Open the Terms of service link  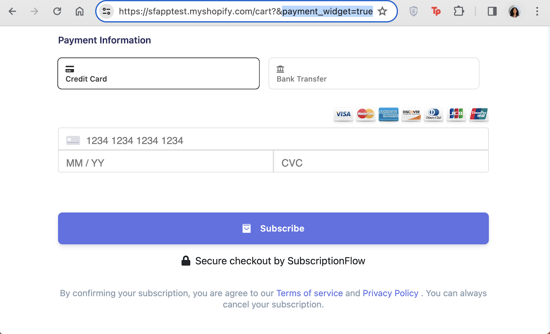click(309, 293)
